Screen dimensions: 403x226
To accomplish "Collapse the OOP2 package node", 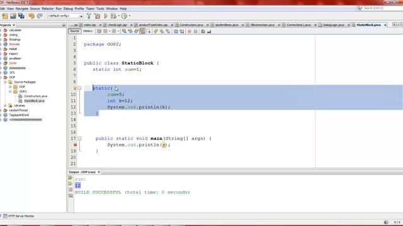I will point(11,92).
